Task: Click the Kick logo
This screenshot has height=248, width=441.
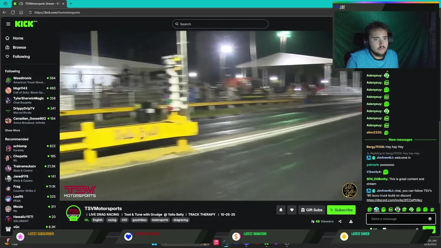Action: point(26,24)
